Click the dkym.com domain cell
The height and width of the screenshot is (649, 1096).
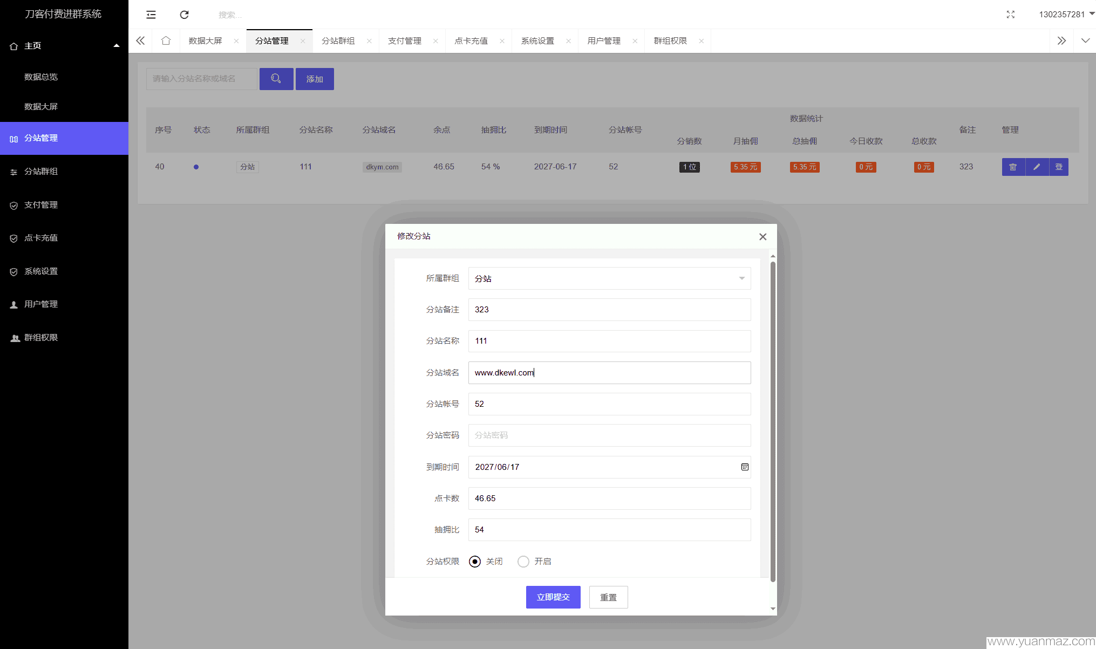tap(382, 167)
